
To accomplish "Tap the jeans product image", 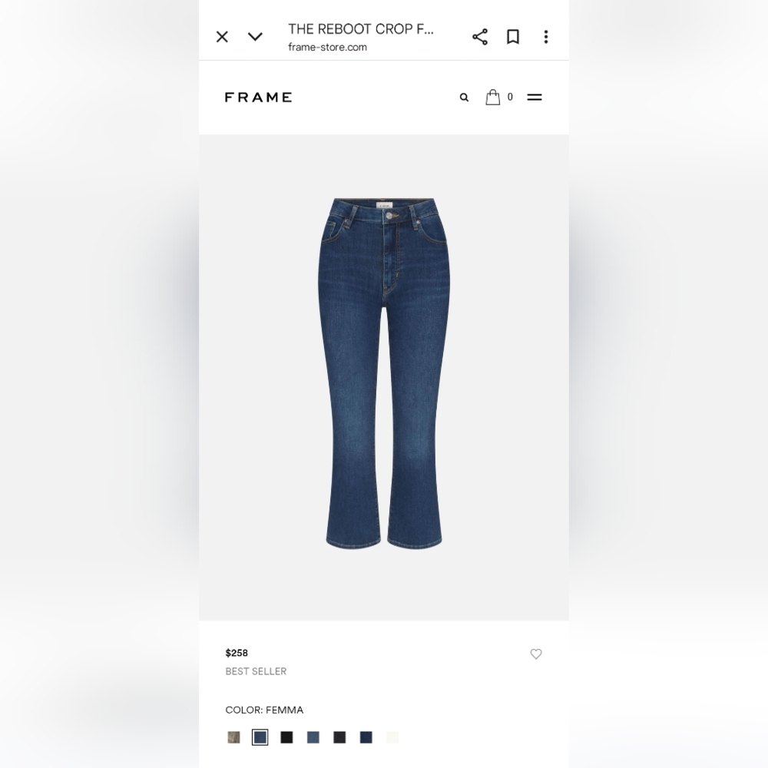I will tap(384, 373).
